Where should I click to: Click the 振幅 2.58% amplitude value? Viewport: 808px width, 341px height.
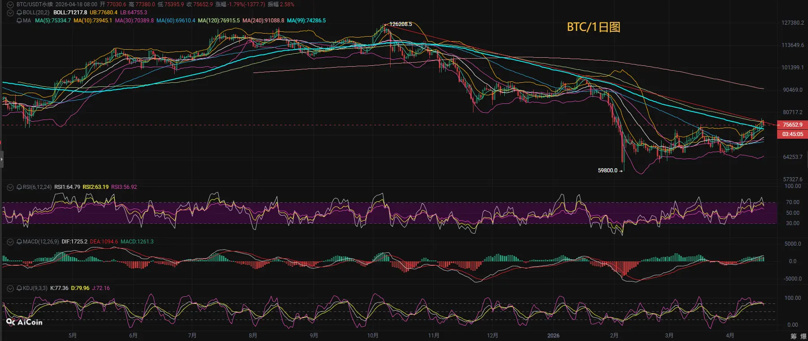point(281,4)
